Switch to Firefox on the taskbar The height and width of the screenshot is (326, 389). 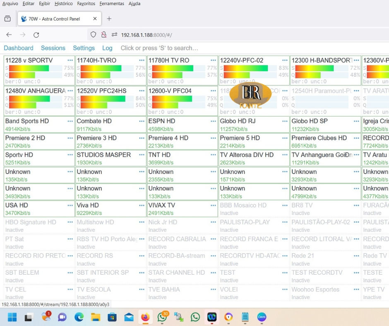coord(145,317)
